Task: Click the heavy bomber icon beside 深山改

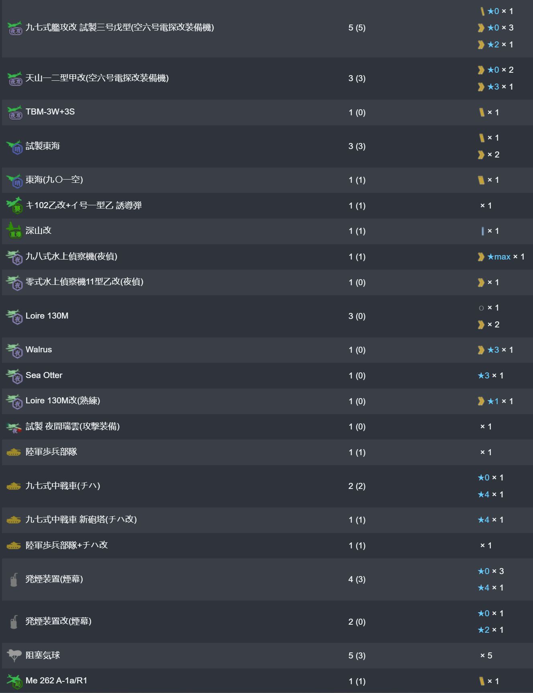Action: [14, 231]
